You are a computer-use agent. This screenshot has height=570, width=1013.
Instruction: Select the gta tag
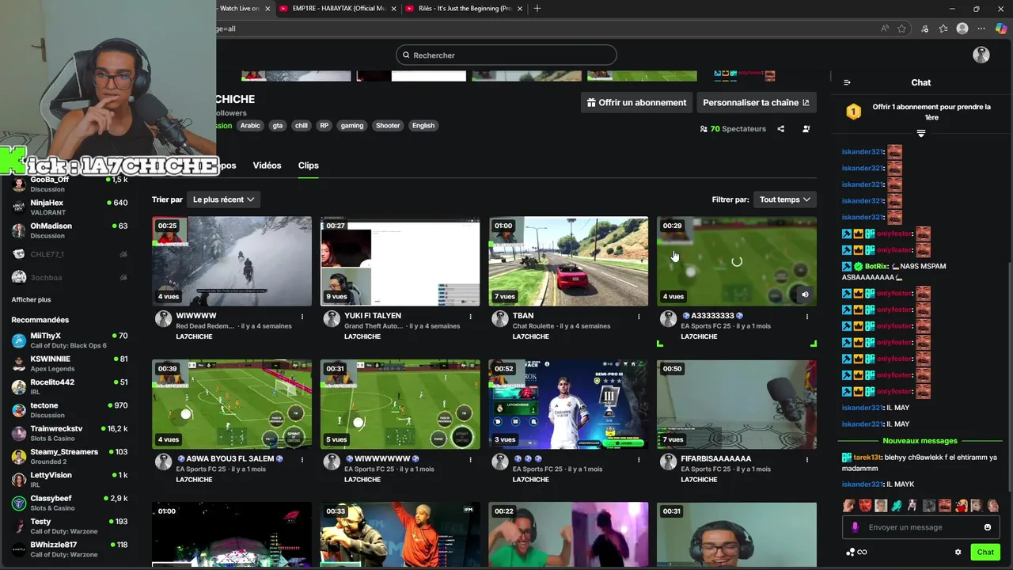coord(278,126)
